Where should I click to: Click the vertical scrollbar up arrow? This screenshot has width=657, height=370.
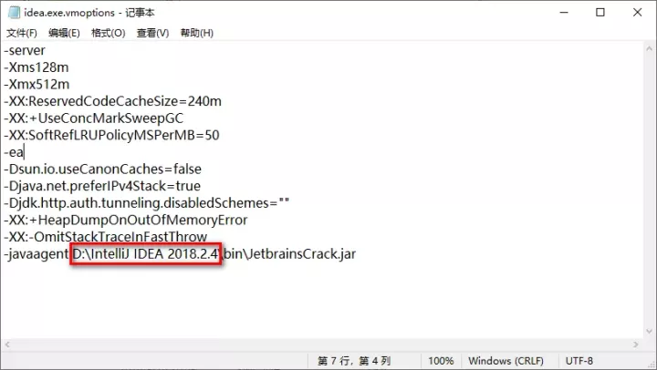[x=648, y=50]
